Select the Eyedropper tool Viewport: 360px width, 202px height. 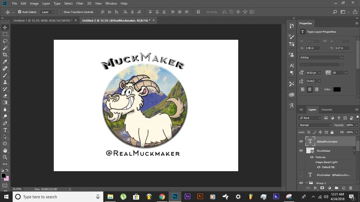[x=5, y=62]
